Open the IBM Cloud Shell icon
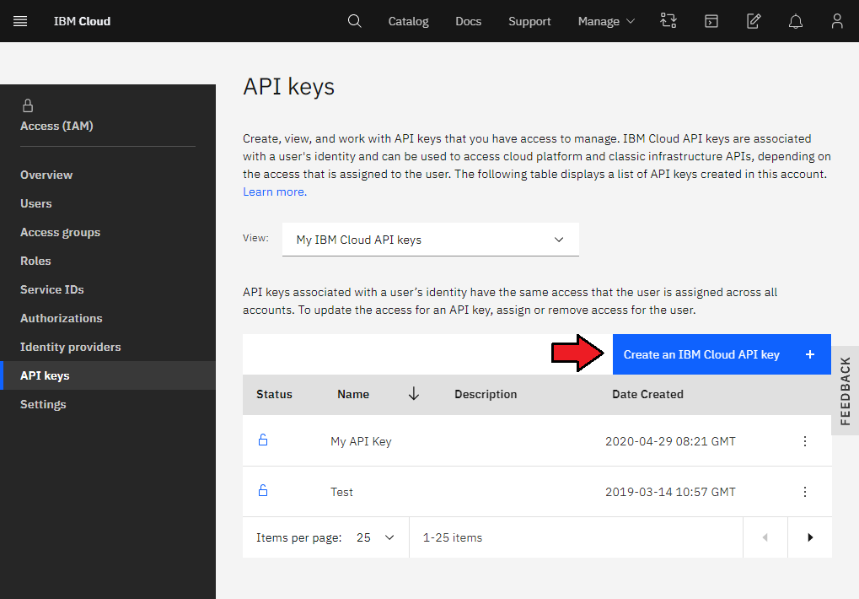 (x=711, y=21)
